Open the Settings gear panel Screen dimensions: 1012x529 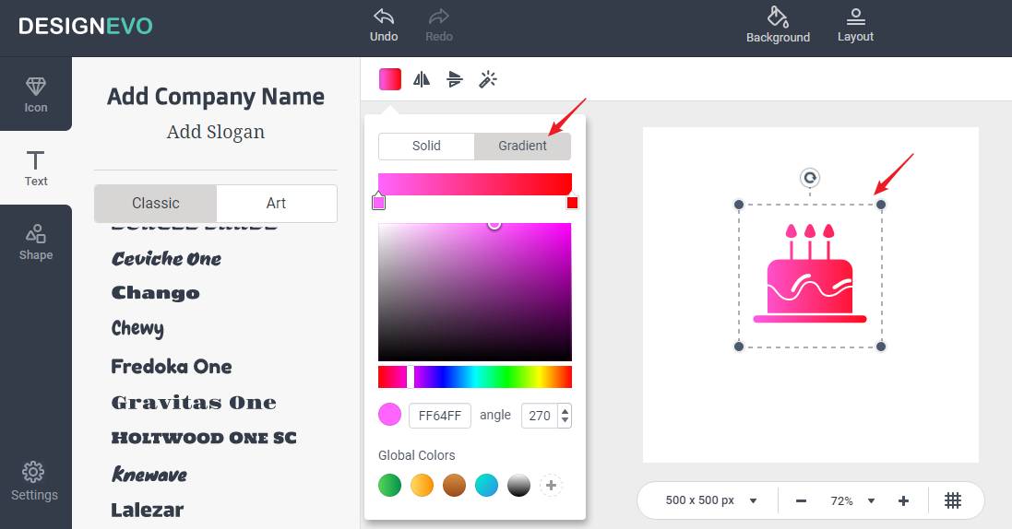click(35, 481)
